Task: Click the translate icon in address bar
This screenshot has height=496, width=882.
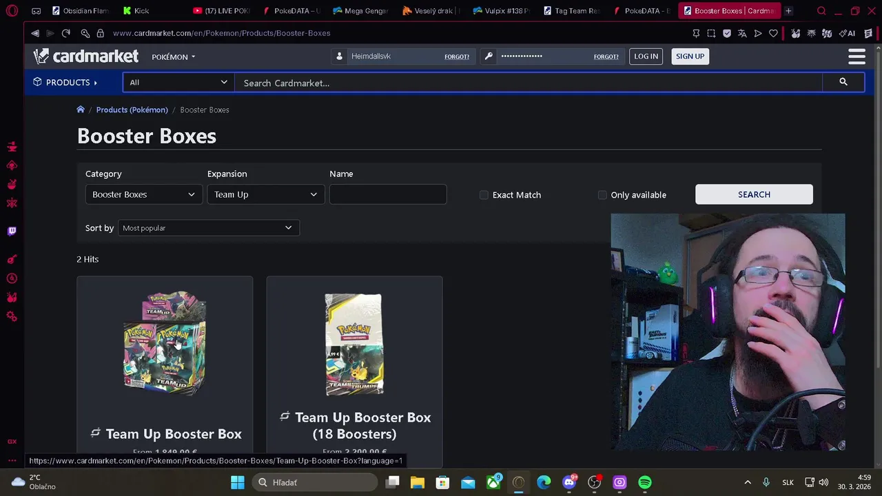Action: pos(742,33)
